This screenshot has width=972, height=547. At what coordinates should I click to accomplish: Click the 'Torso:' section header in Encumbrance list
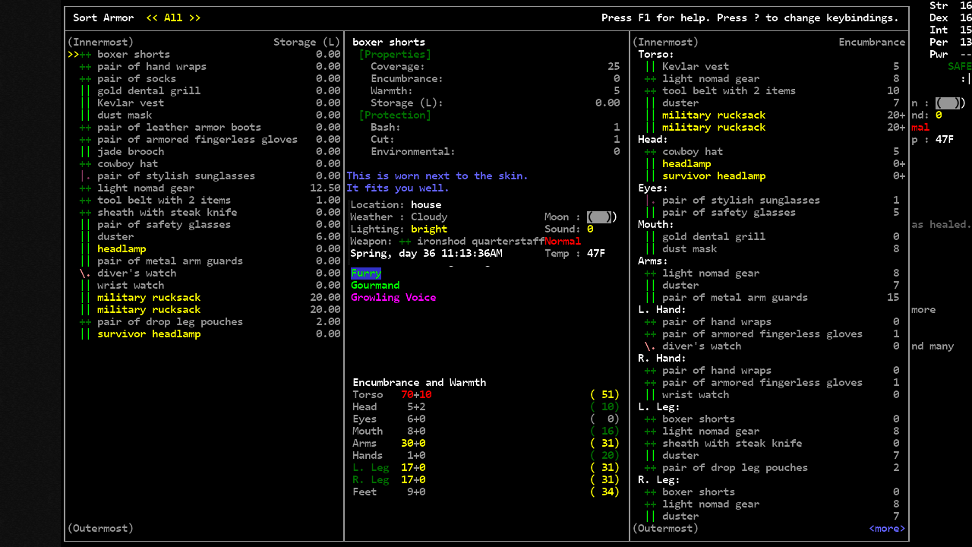click(656, 54)
